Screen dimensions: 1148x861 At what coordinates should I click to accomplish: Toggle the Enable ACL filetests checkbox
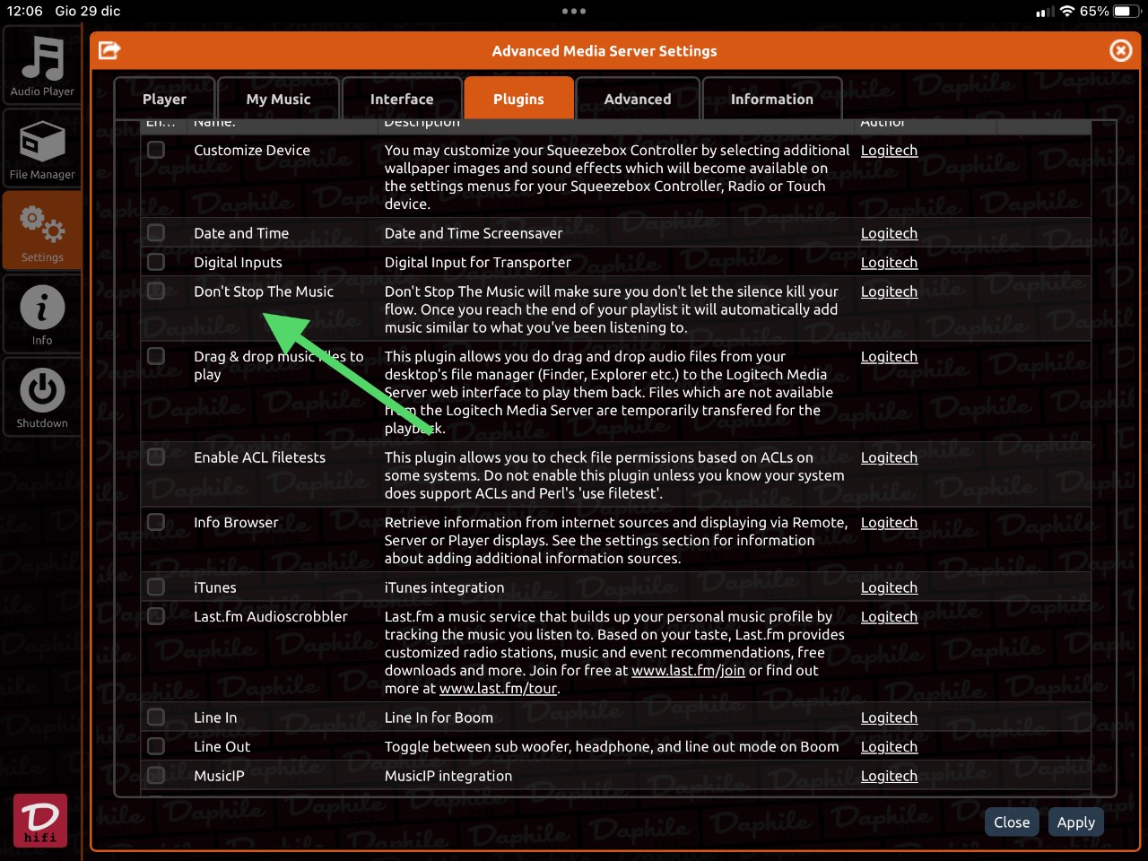156,457
